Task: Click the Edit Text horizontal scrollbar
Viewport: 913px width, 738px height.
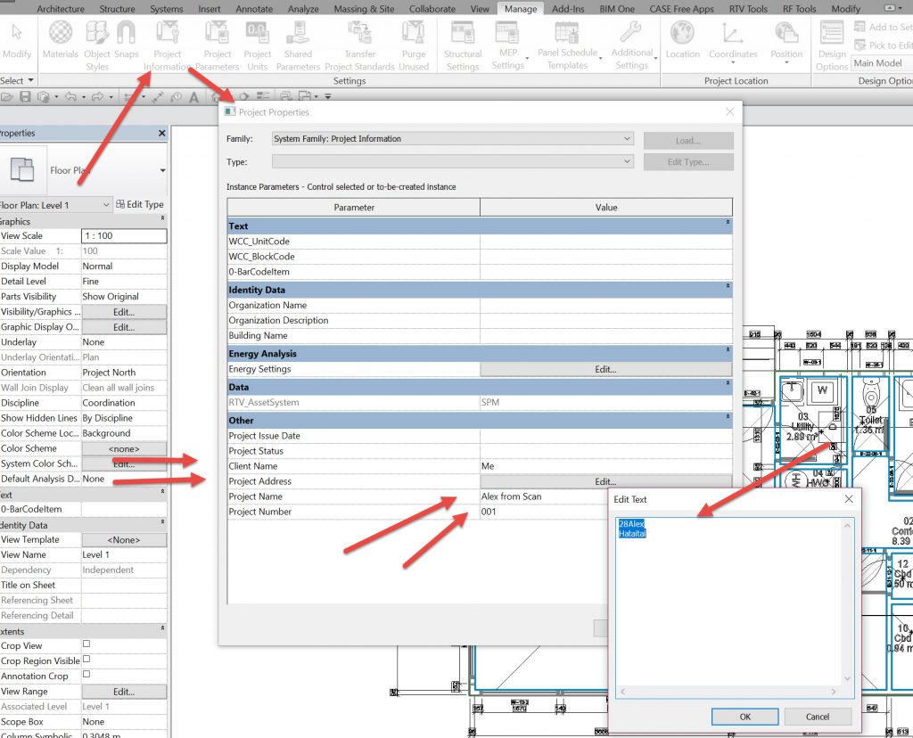Action: coord(728,692)
